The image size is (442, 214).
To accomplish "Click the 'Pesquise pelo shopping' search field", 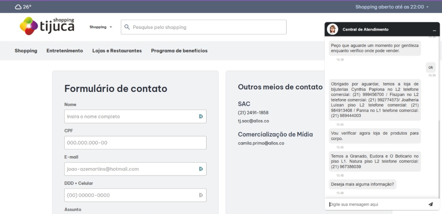I will tap(204, 27).
